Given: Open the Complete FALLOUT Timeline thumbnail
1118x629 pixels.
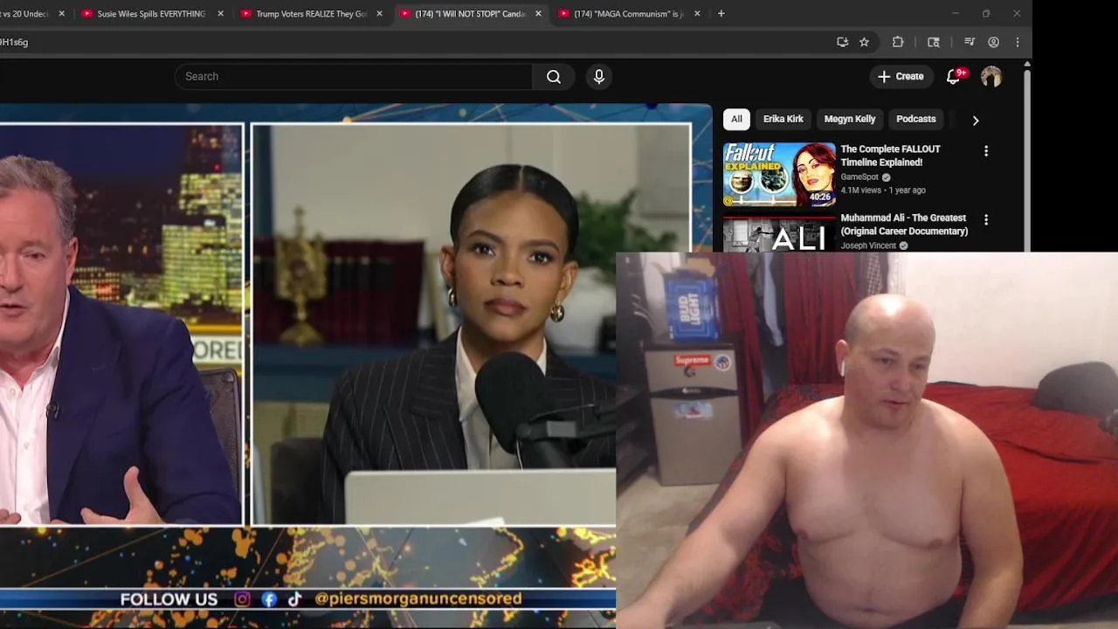Looking at the screenshot, I should pyautogui.click(x=779, y=175).
